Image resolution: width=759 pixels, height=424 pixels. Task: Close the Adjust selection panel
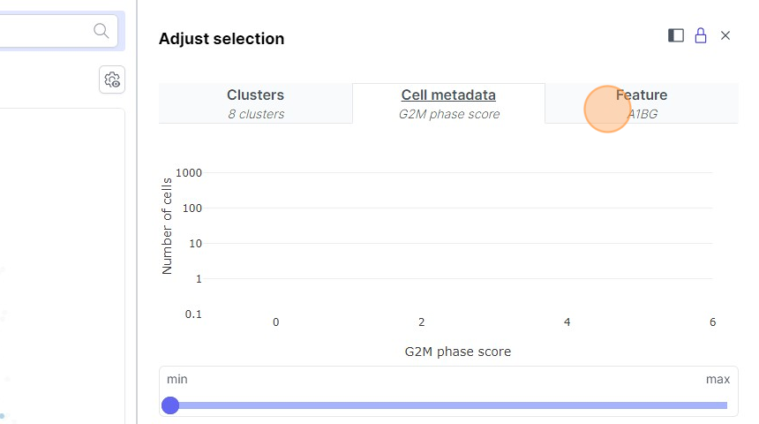(x=725, y=35)
